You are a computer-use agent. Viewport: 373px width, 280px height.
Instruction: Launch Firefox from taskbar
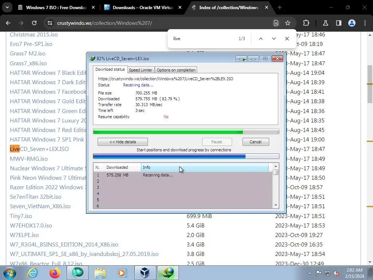point(55,273)
